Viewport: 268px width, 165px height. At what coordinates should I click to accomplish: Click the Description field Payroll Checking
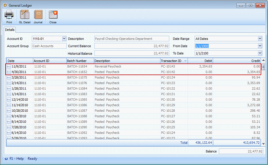(132, 39)
